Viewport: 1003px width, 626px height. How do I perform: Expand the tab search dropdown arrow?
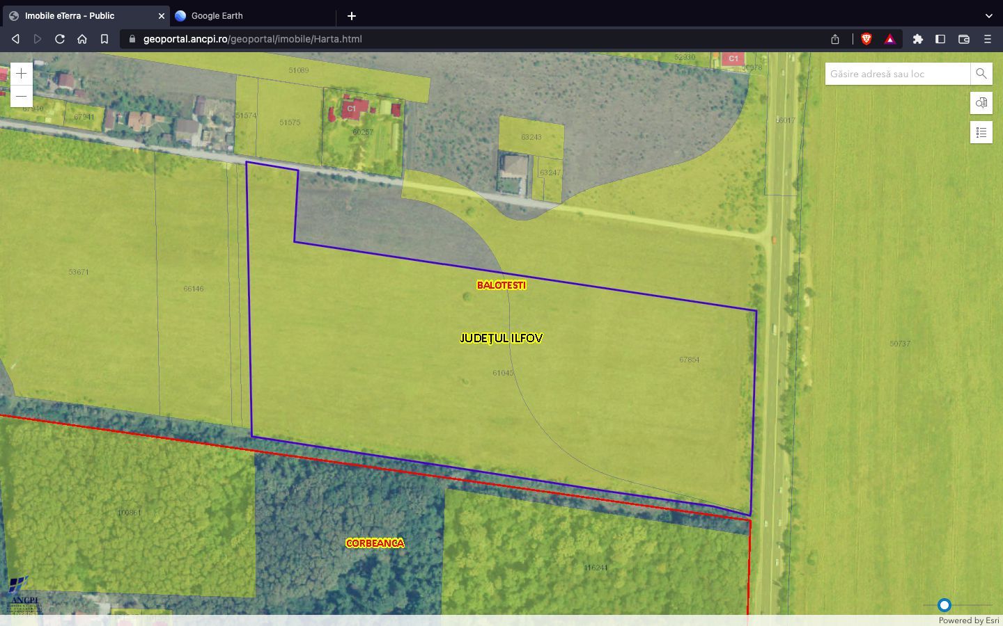[988, 15]
